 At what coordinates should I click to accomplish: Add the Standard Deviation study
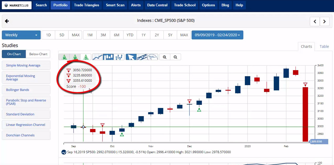[26, 114]
